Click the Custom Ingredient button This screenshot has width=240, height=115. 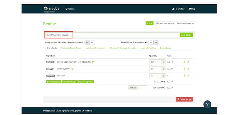pos(86,82)
